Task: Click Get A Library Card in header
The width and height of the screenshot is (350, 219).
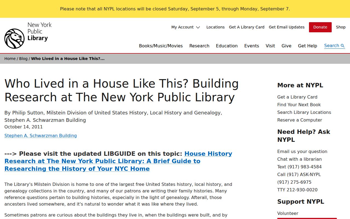Action: pos(247,27)
